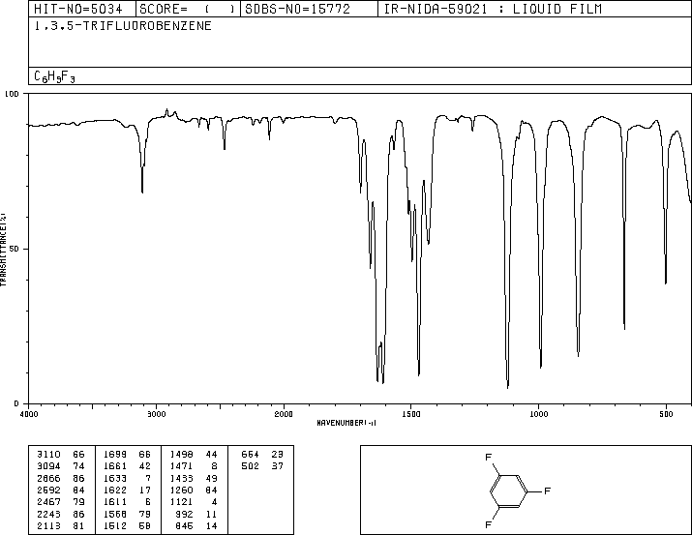Click the 2000 tick label on x-axis
This screenshot has height=535, width=692.
coord(284,414)
